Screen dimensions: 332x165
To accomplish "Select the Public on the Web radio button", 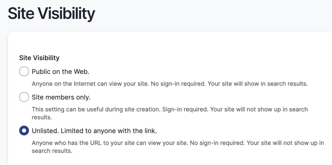I will (x=24, y=71).
